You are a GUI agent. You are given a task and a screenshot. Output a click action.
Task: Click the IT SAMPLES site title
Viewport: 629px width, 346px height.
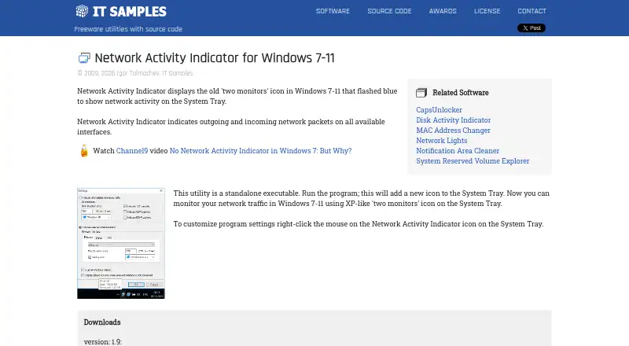[130, 12]
